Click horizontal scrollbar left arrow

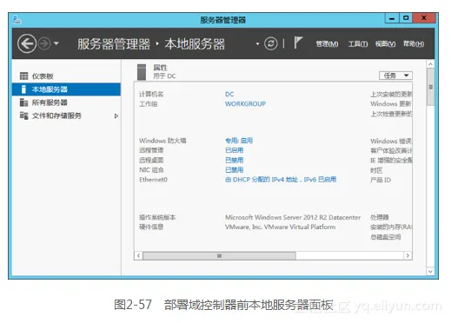[x=138, y=256]
